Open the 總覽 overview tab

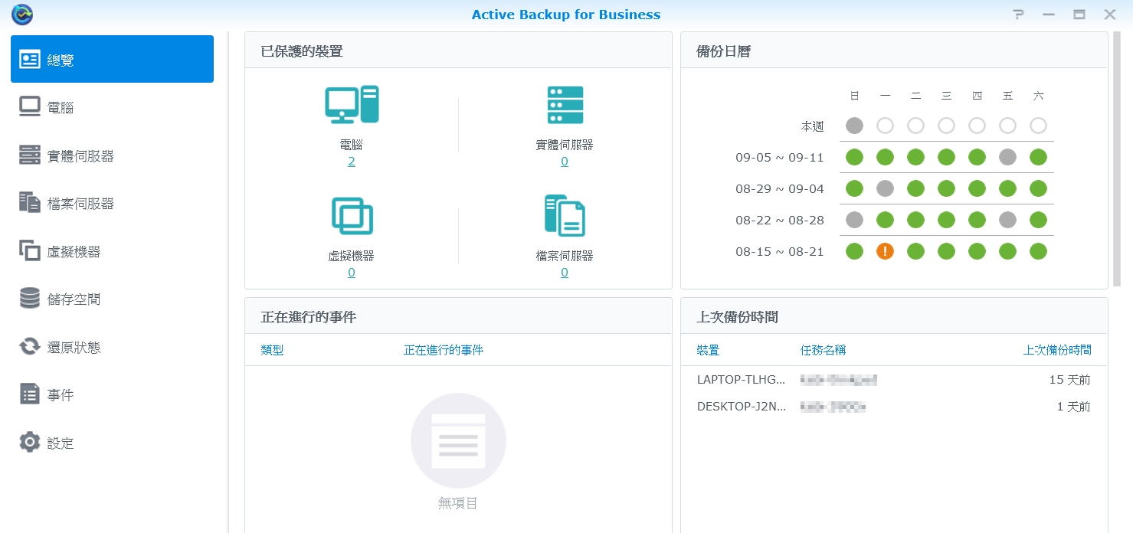(112, 59)
